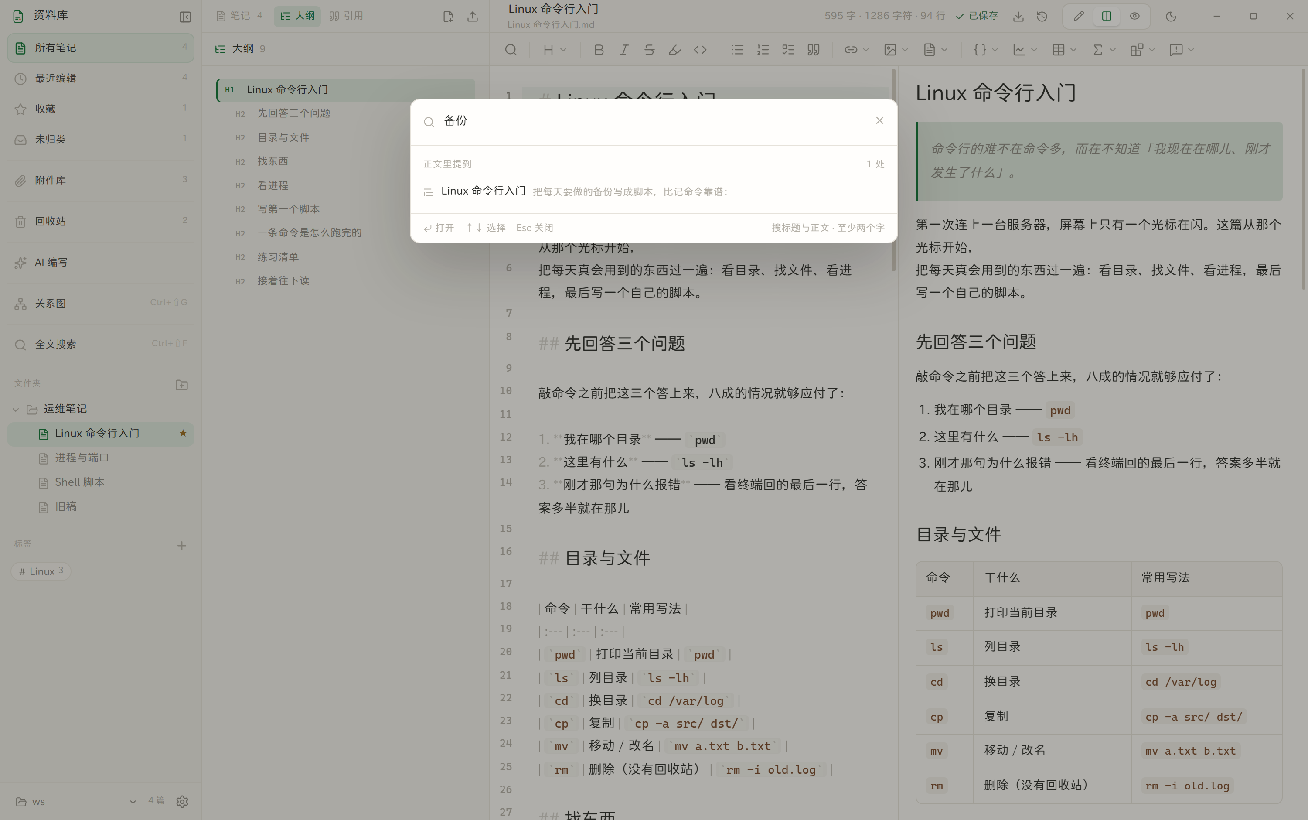Switch to split view mode
Image resolution: width=1308 pixels, height=820 pixels.
pos(1107,16)
